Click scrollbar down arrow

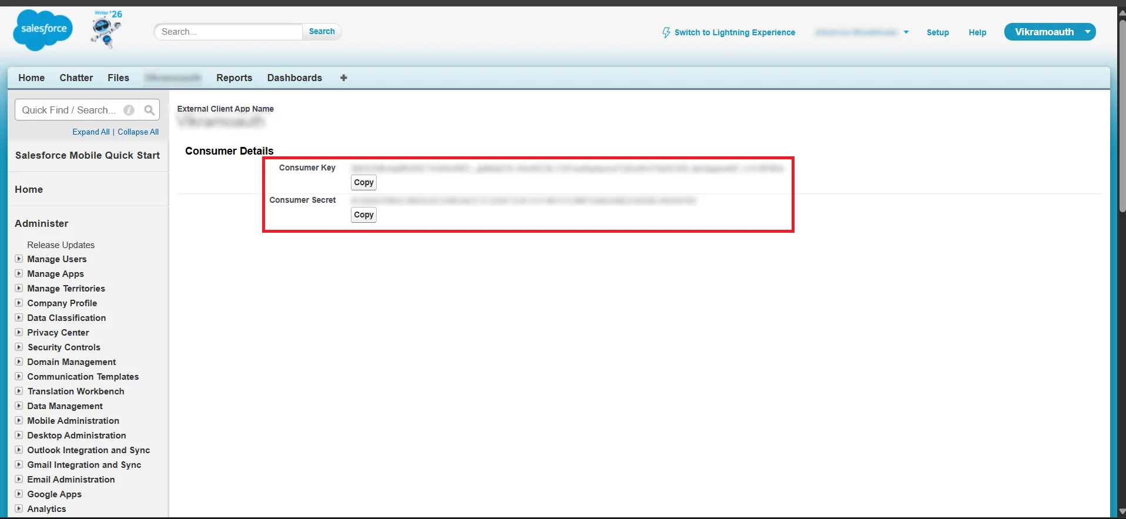click(1122, 511)
